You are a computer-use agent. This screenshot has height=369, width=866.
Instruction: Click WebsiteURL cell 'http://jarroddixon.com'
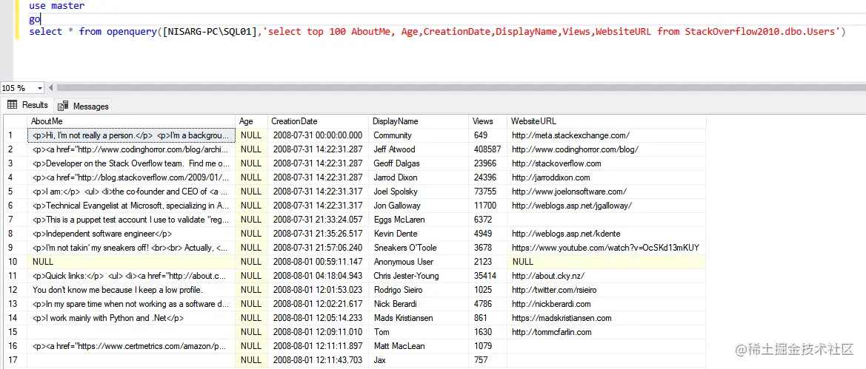click(x=606, y=177)
